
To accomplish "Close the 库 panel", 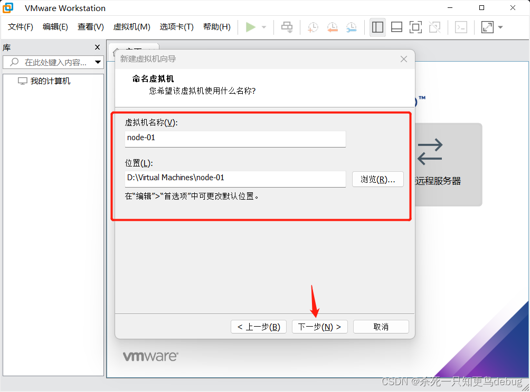I will [97, 47].
